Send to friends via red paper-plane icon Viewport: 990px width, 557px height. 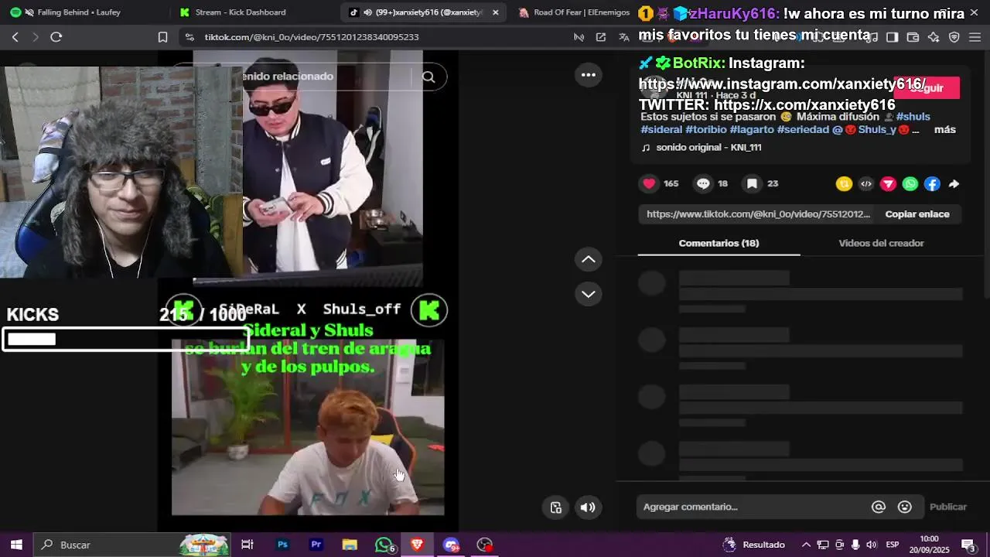coord(888,183)
